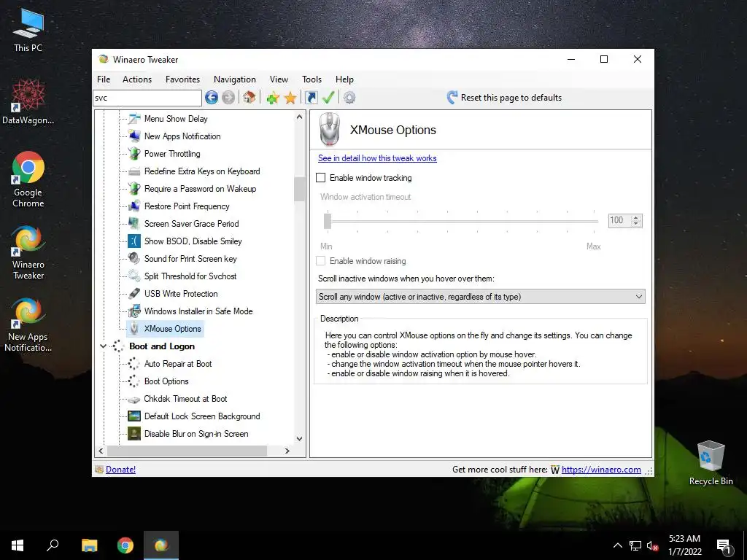Click Redefine Extra Keys on Keyboard icon
This screenshot has width=747, height=560.
tap(134, 171)
